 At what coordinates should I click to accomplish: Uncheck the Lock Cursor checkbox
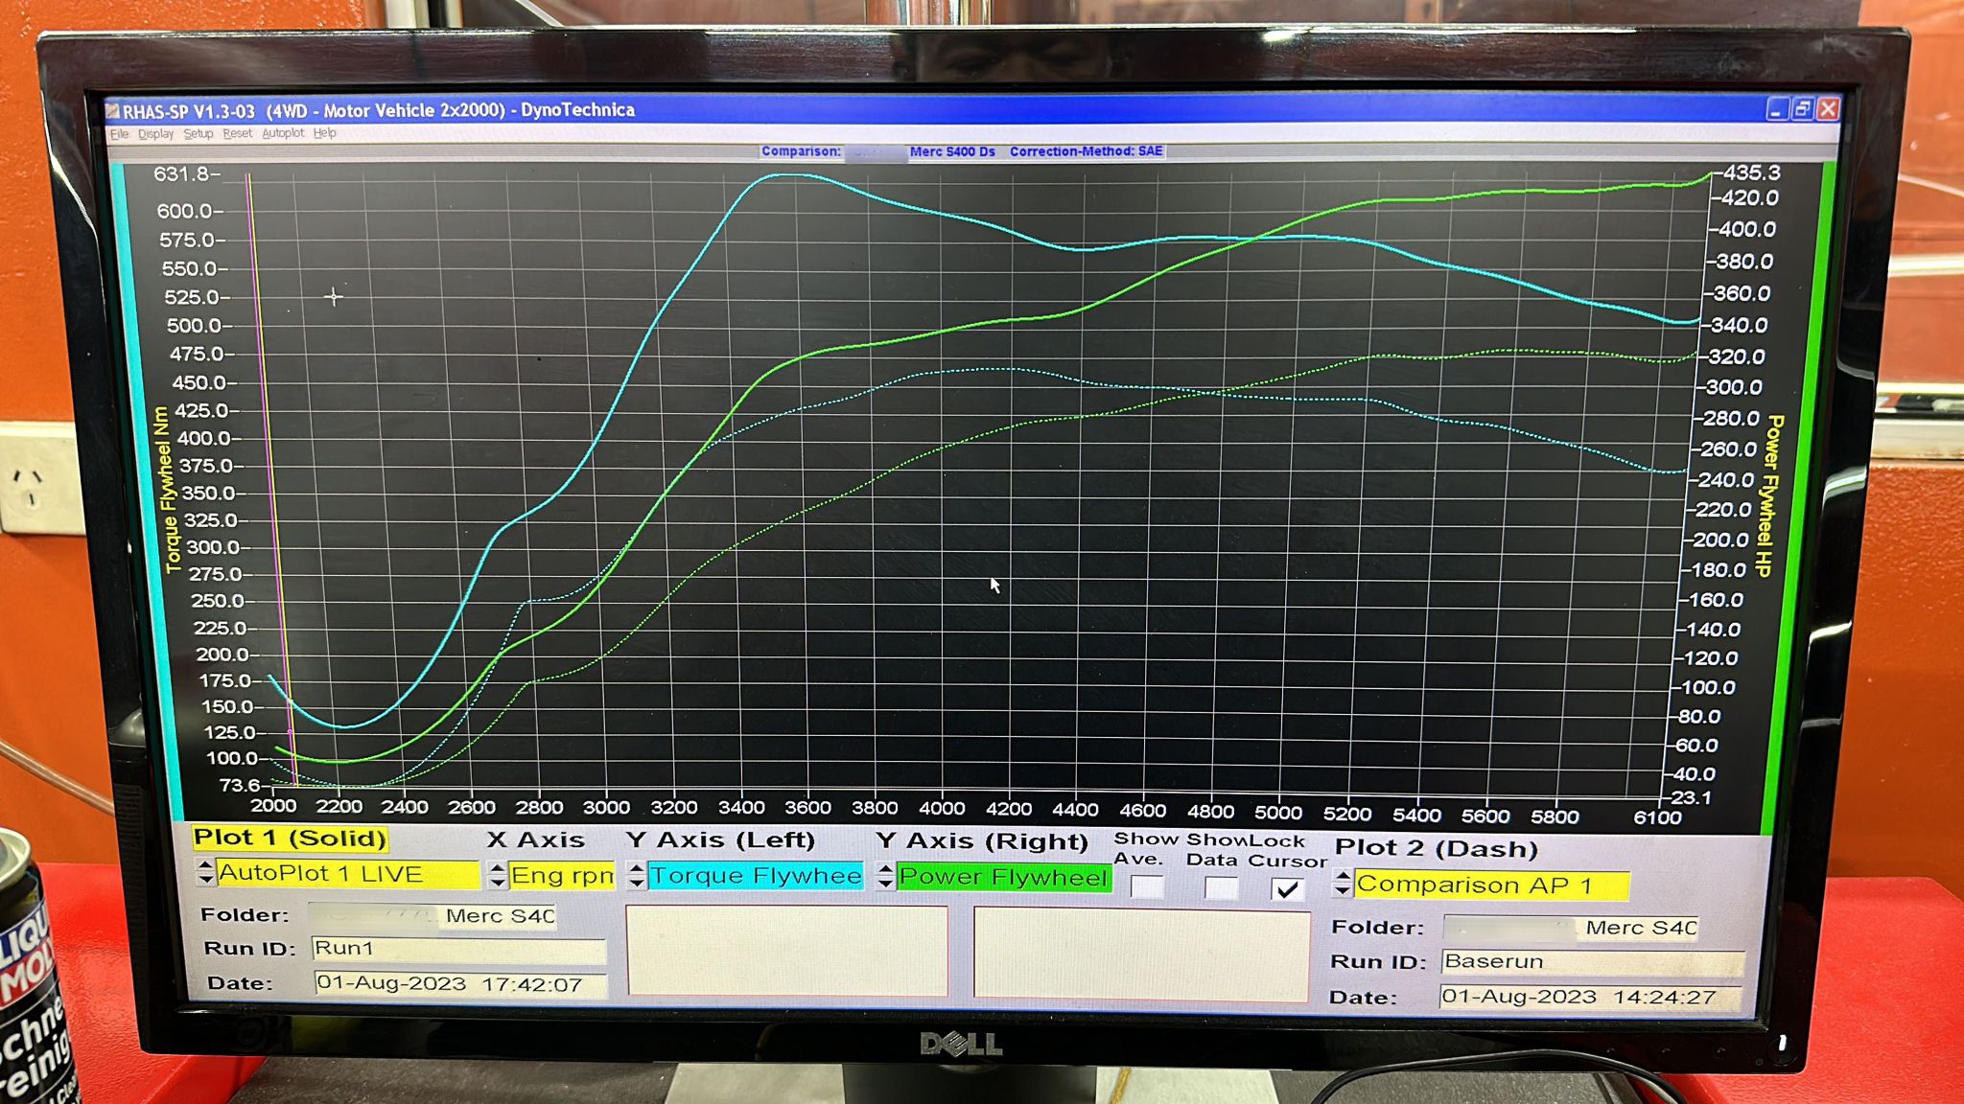click(1287, 889)
